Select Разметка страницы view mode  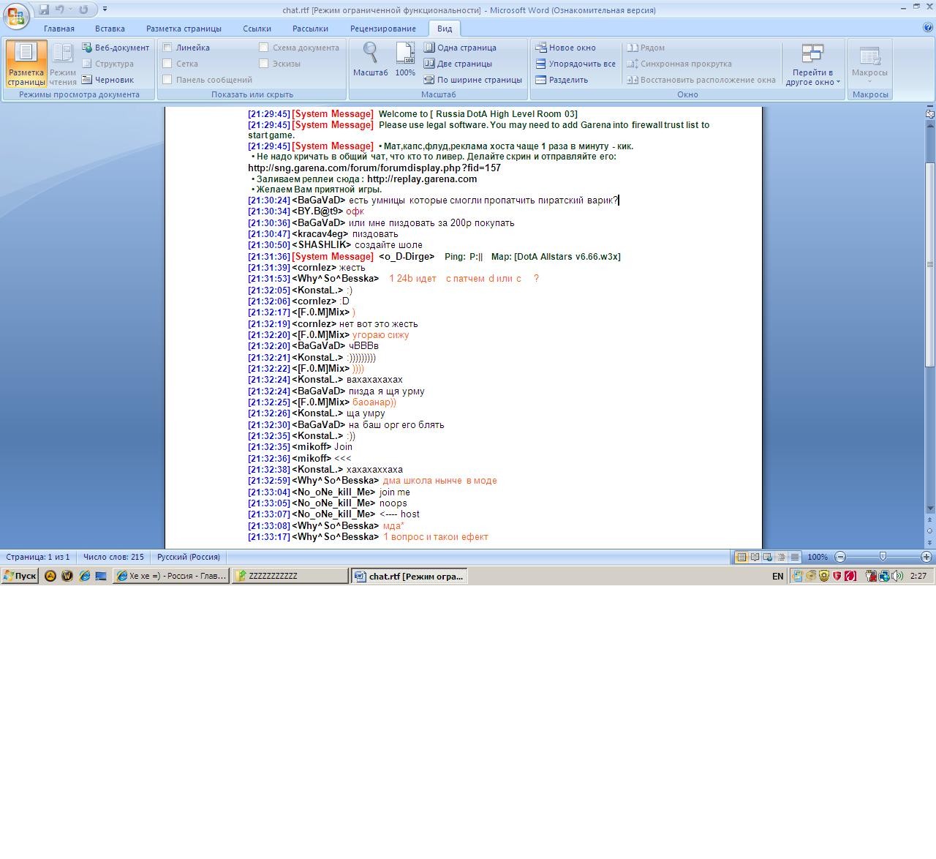[26, 64]
